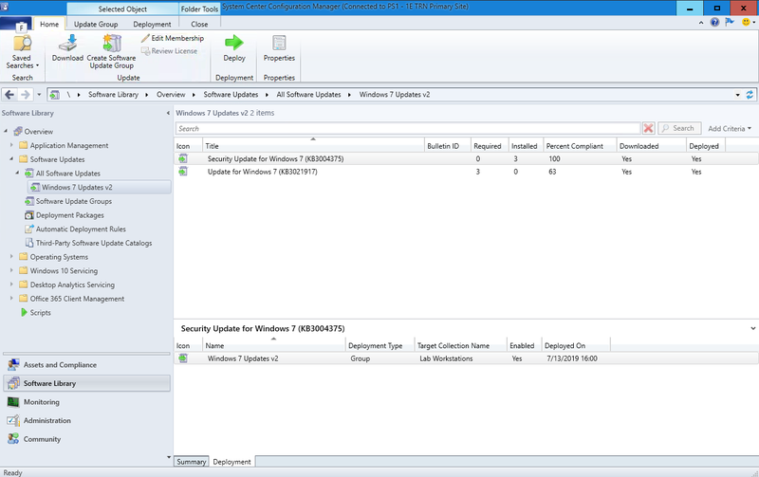Open the Monitoring workspace
The width and height of the screenshot is (759, 477).
(42, 402)
